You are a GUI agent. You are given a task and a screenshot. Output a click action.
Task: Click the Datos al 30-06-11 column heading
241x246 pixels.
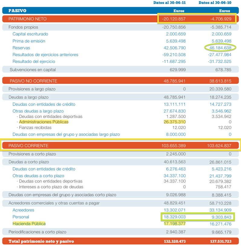coord(170,3)
